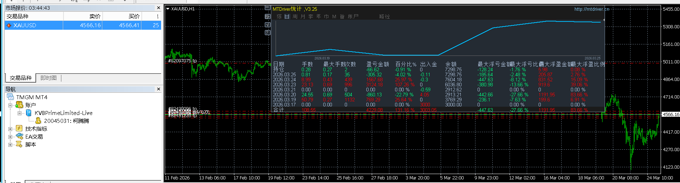The image size is (680, 183).
Task: Click the user icon beside account 20045031
Action: pyautogui.click(x=38, y=121)
